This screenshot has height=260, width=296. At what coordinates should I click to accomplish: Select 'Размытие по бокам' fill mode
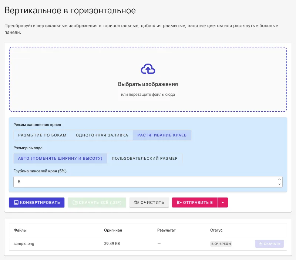(x=42, y=135)
